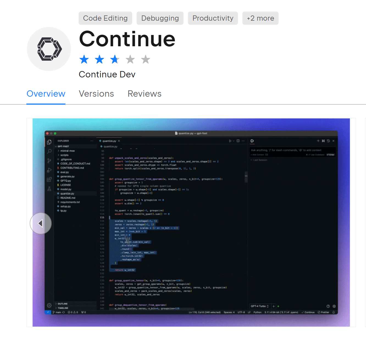
Task: Enlarge the quantize.py editor screenshot
Action: (191, 223)
